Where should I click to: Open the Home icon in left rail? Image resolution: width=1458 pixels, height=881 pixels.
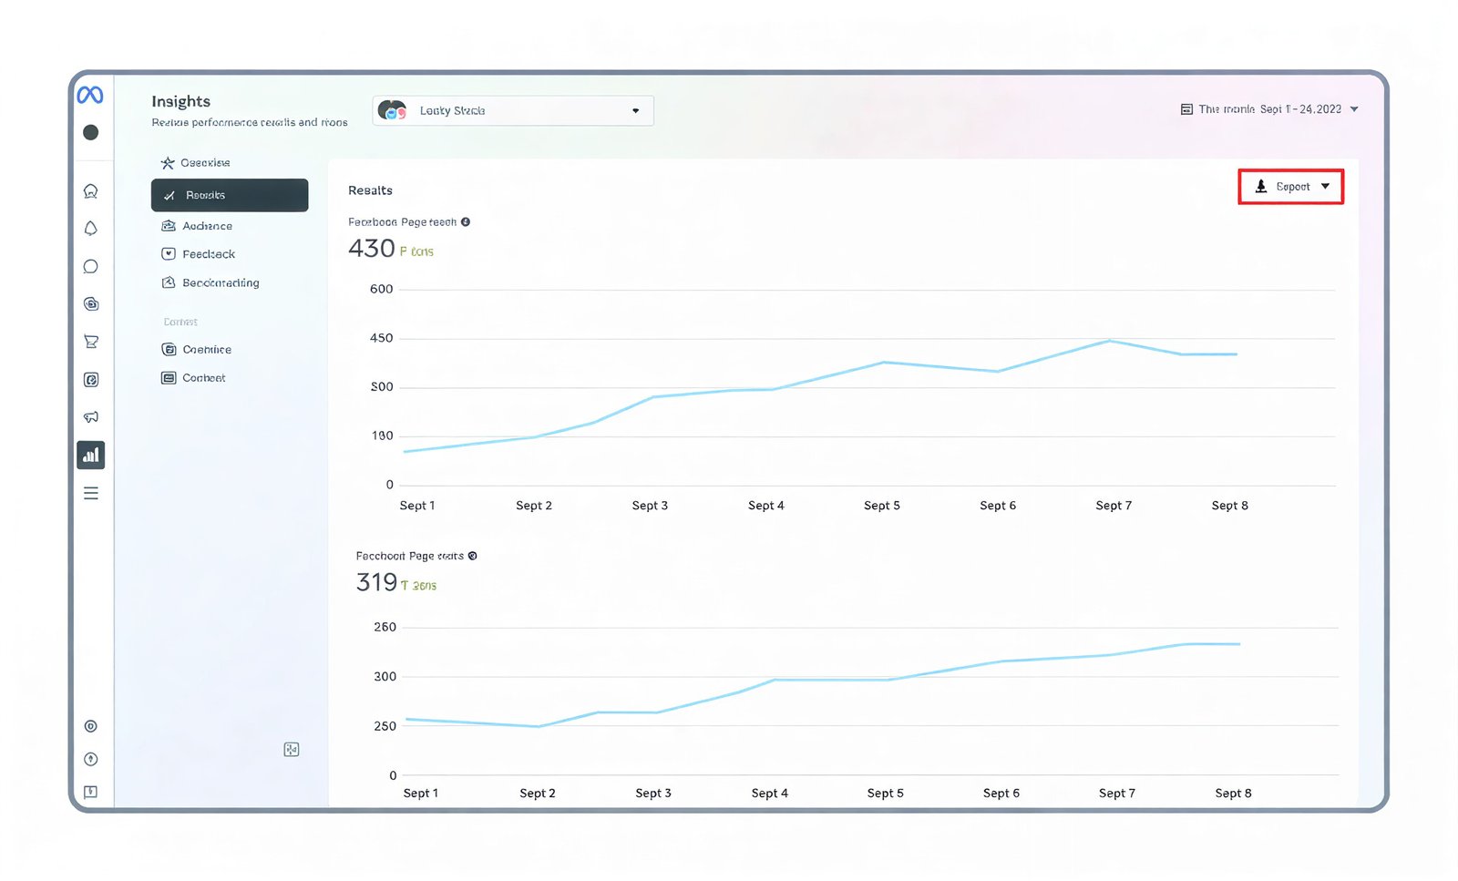click(x=90, y=191)
